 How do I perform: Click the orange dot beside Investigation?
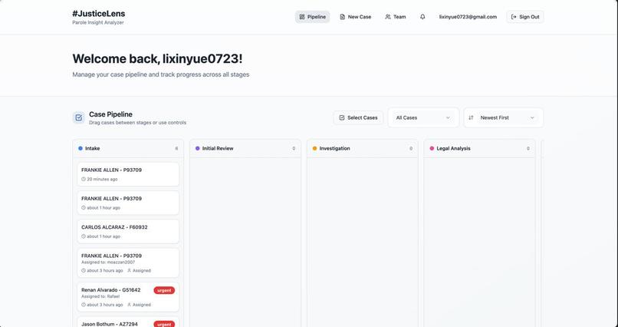(314, 148)
